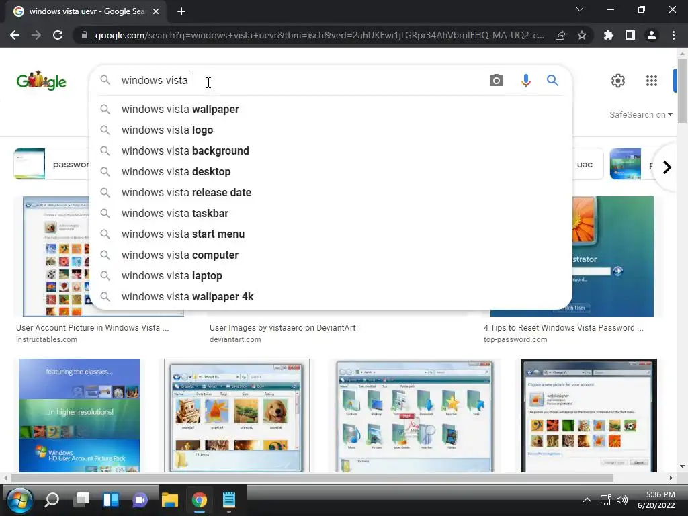The height and width of the screenshot is (516, 688).
Task: Choose suggestion windows vista background
Action: (x=331, y=151)
